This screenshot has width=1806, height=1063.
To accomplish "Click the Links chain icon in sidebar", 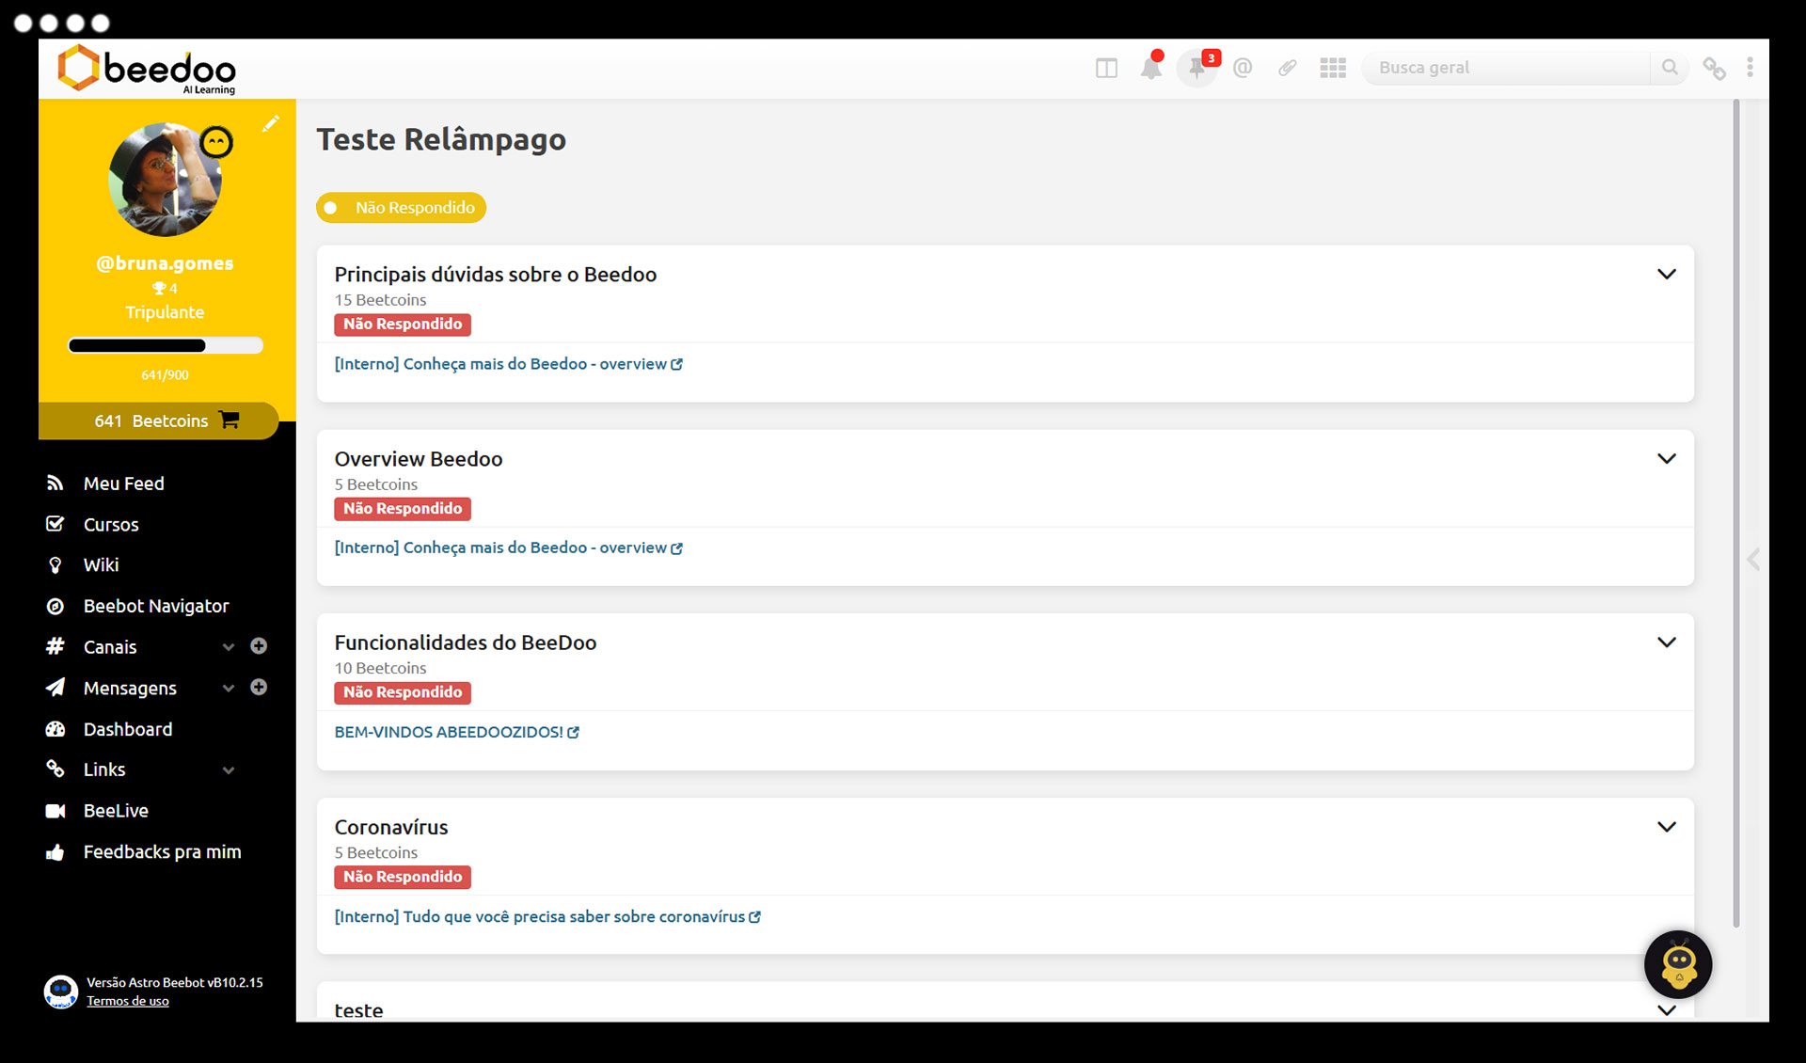I will pos(55,769).
